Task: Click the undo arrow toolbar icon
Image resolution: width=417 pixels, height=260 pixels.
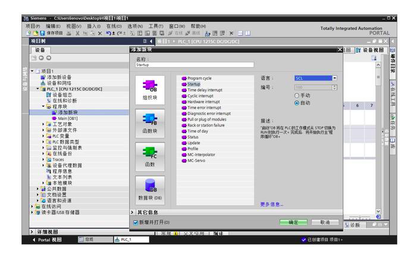Action: pos(108,33)
